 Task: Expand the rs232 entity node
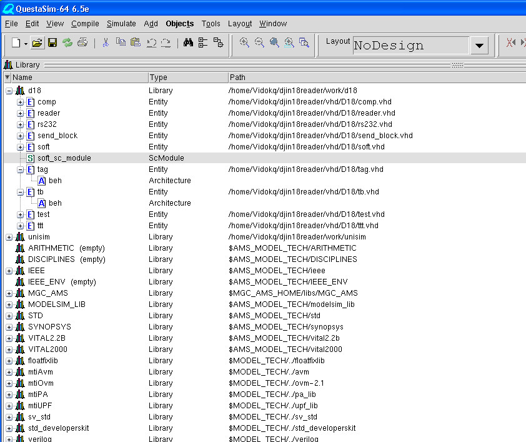click(x=21, y=124)
